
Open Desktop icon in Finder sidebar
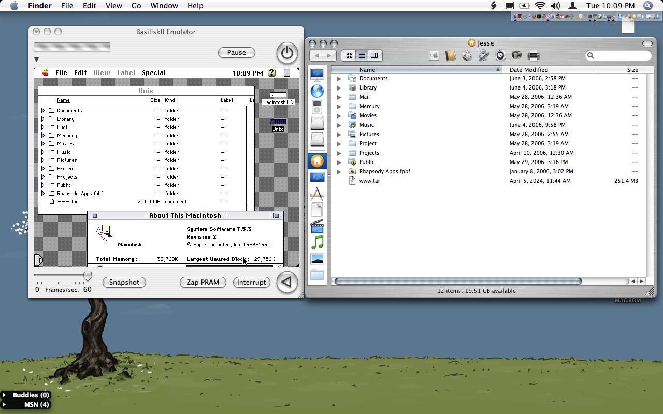[317, 178]
